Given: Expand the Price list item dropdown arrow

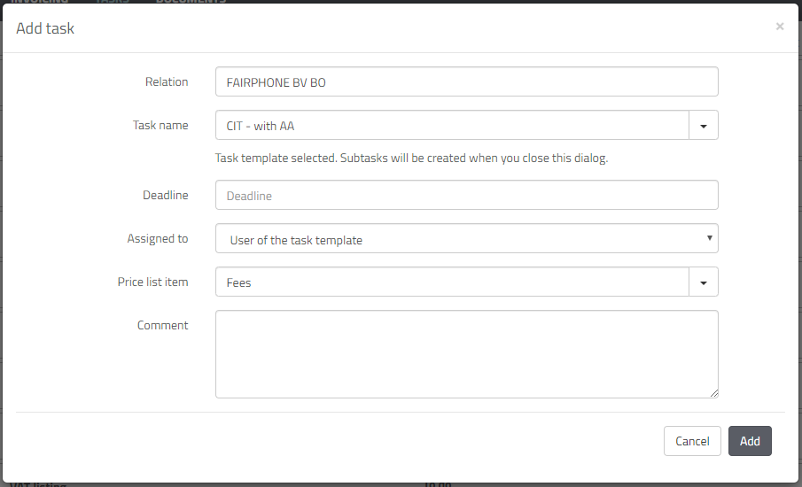Looking at the screenshot, I should 704,282.
